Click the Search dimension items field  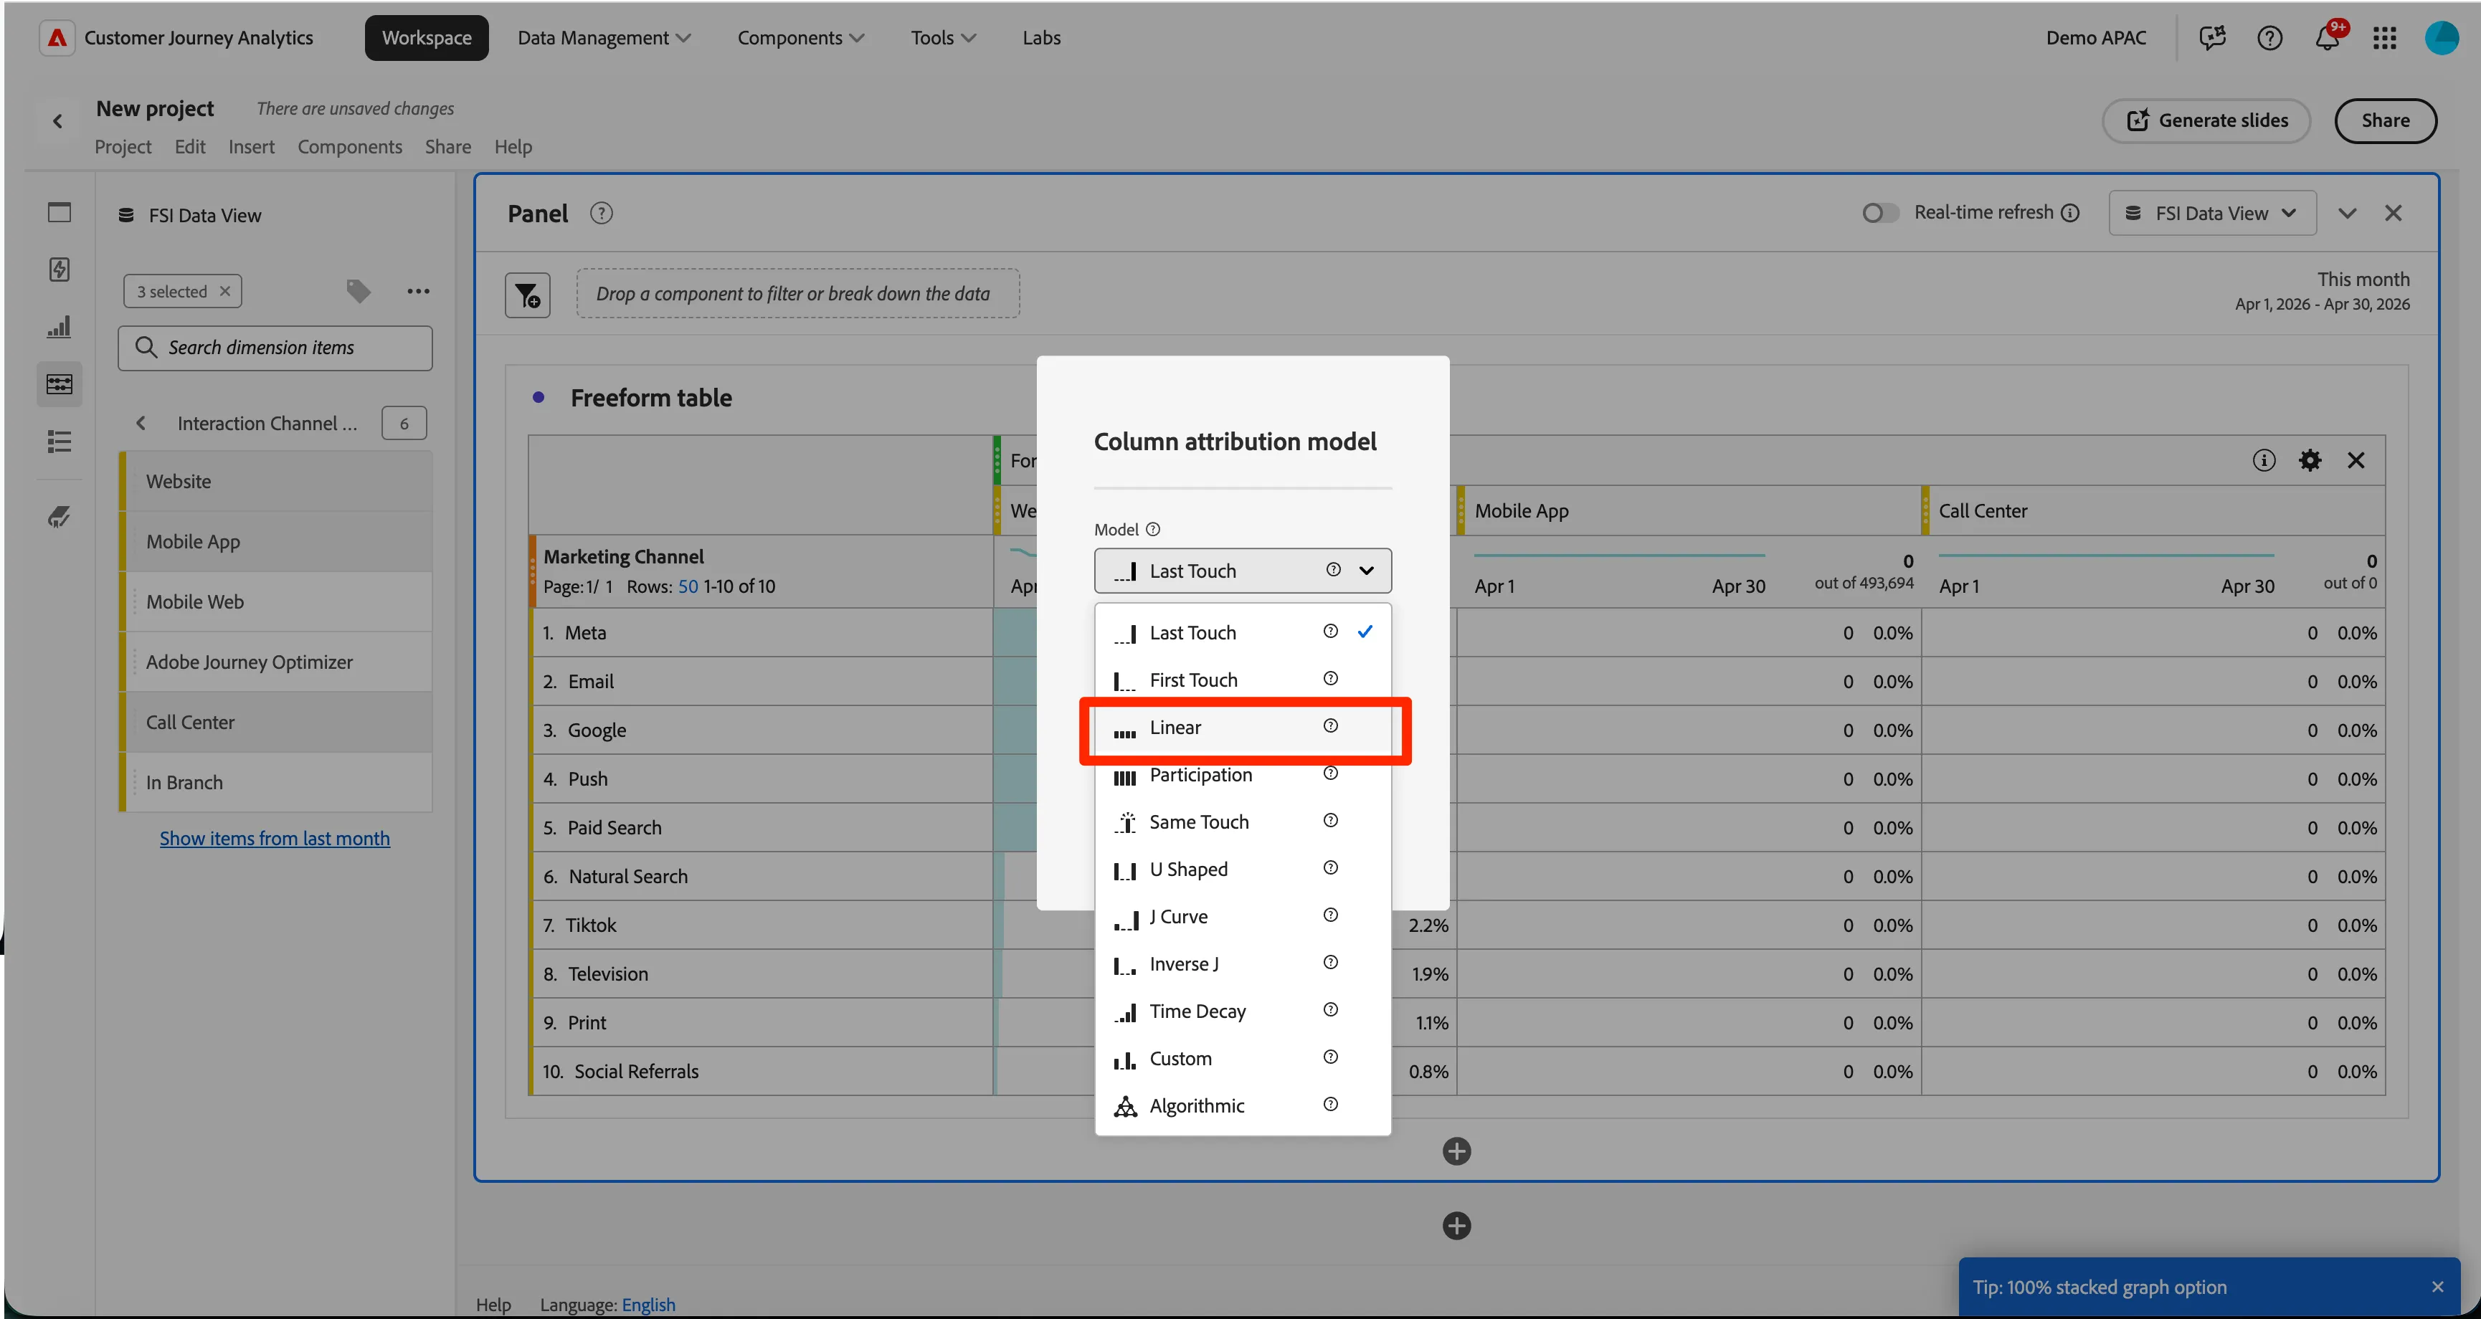click(275, 348)
